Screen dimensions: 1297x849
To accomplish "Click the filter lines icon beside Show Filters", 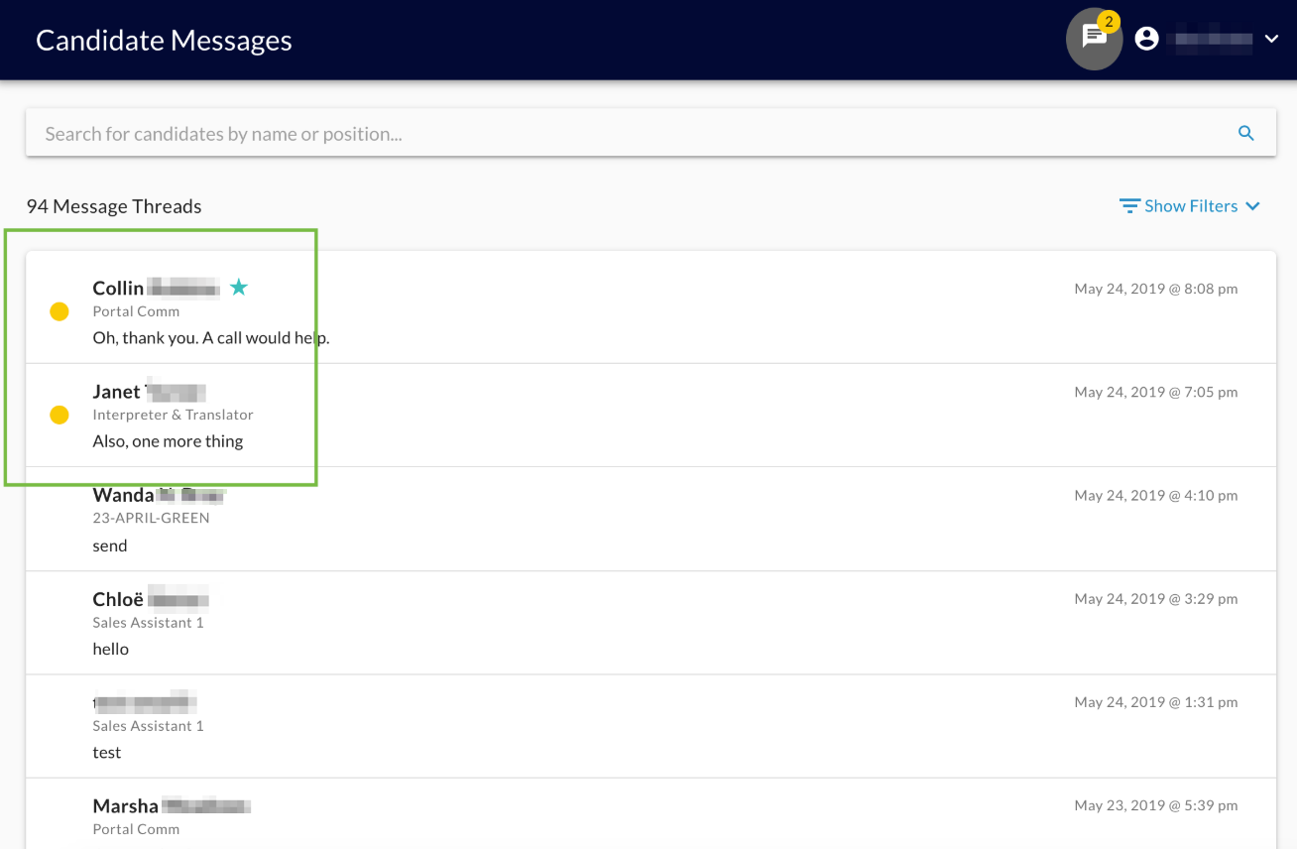I will 1129,205.
